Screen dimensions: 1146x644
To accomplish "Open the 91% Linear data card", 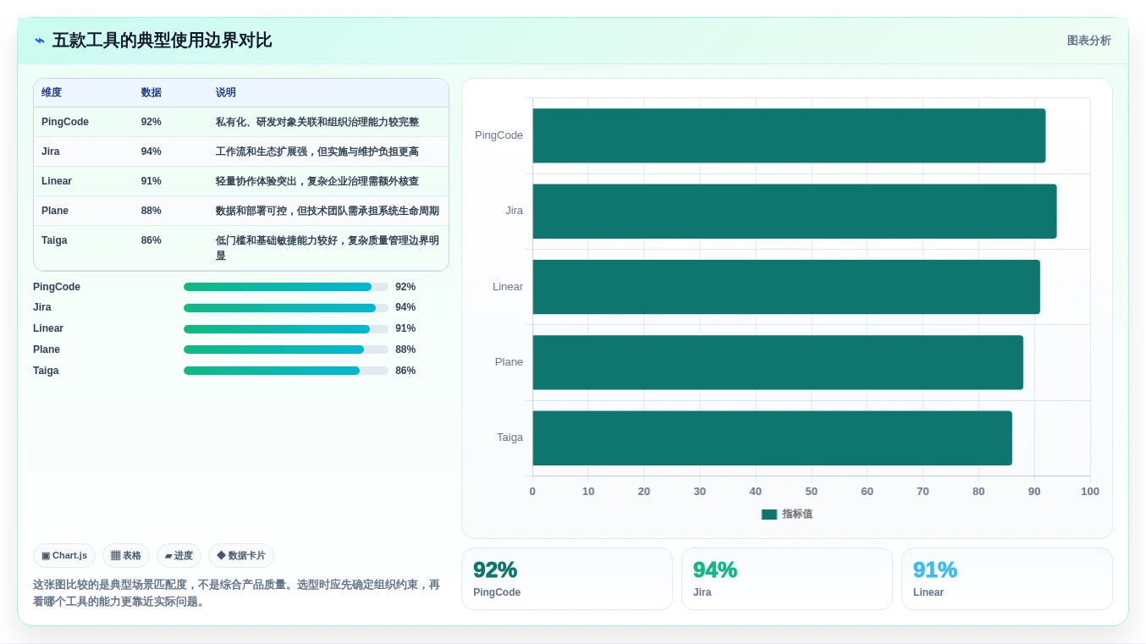I will (x=1007, y=579).
